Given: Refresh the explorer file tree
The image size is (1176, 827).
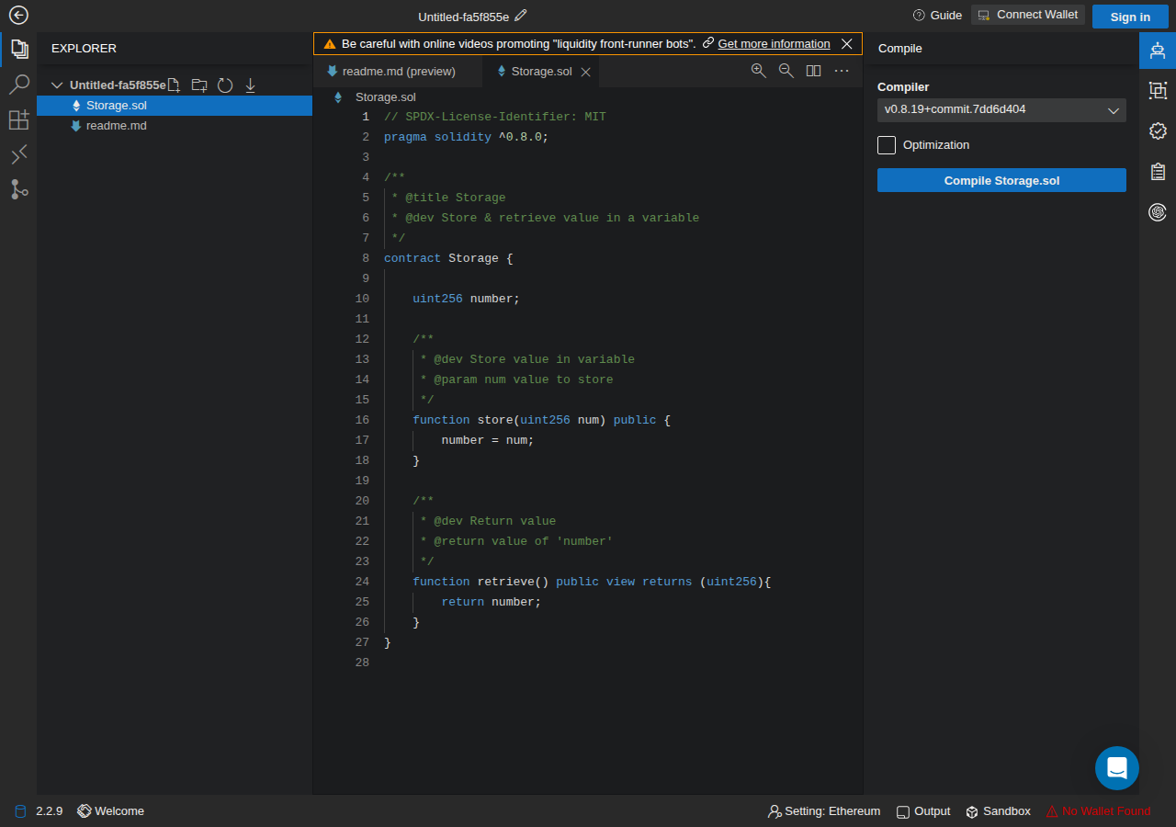Looking at the screenshot, I should (225, 85).
